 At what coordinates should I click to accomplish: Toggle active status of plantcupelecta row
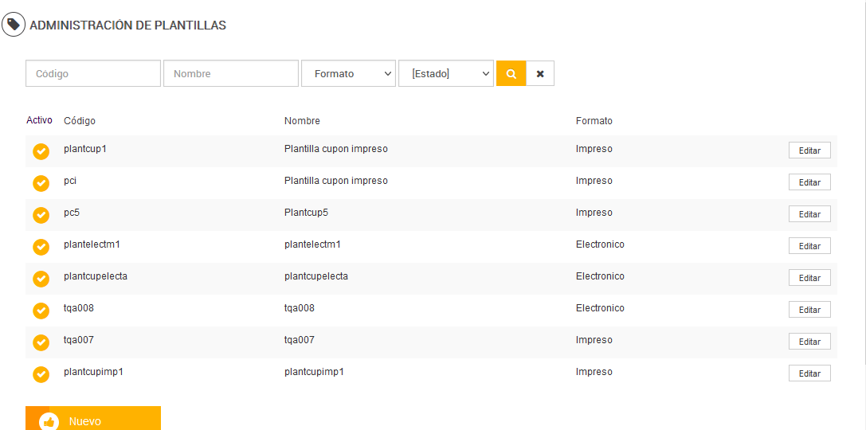point(41,279)
